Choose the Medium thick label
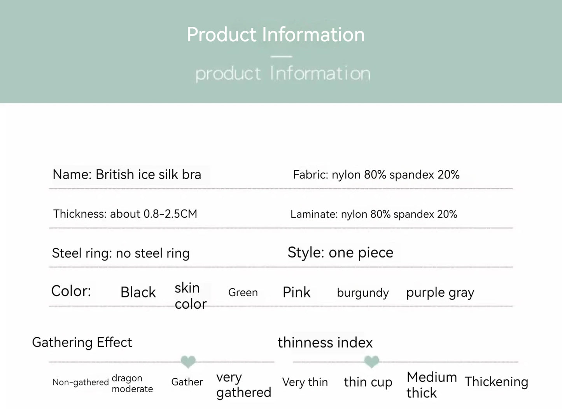The width and height of the screenshot is (562, 409). (x=431, y=385)
